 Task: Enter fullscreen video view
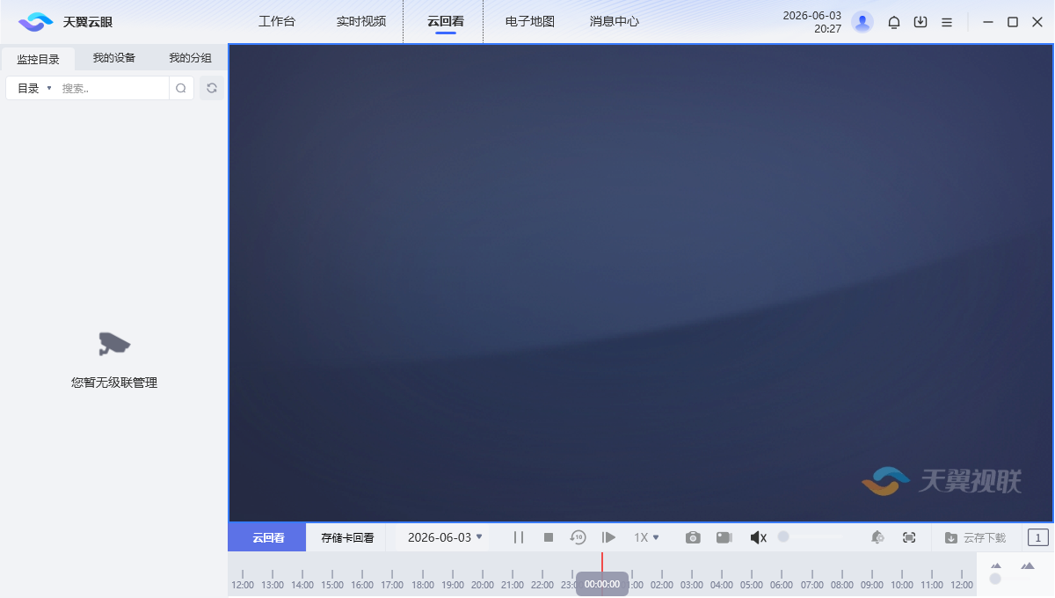[909, 537]
